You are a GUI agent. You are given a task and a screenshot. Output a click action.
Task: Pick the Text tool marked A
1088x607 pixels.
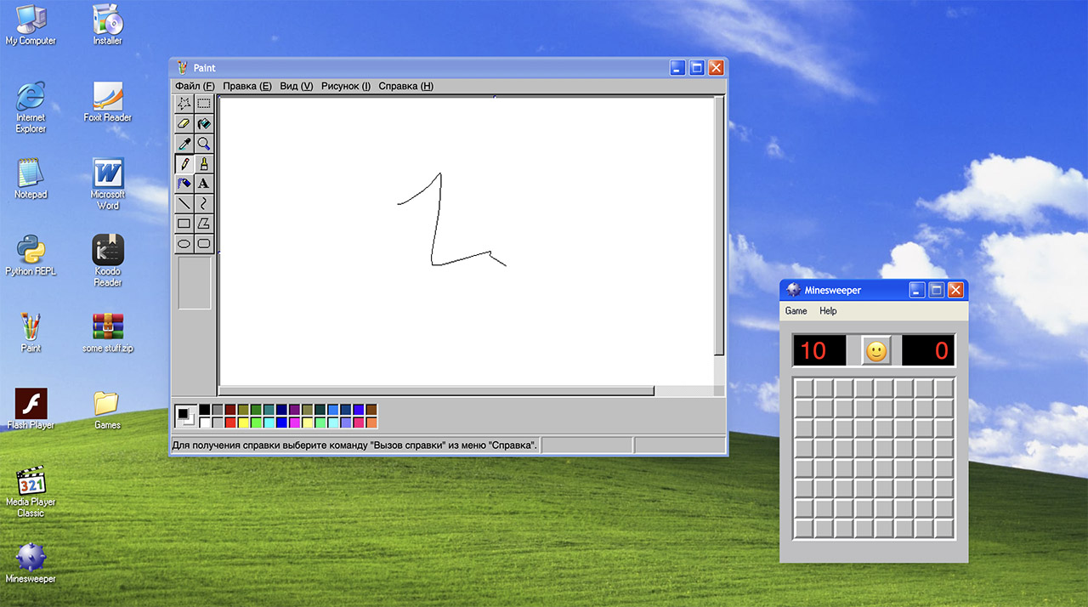pos(204,183)
